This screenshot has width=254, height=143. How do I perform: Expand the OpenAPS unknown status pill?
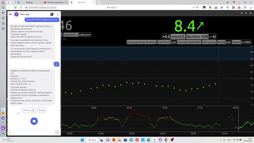(x=77, y=35)
